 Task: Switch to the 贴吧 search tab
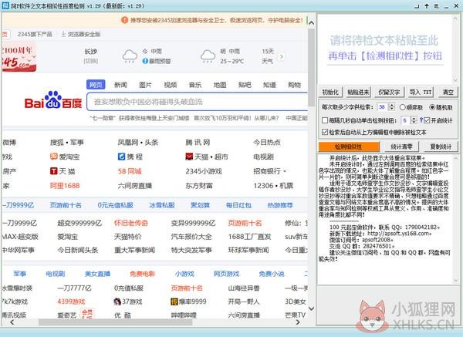tap(245, 85)
